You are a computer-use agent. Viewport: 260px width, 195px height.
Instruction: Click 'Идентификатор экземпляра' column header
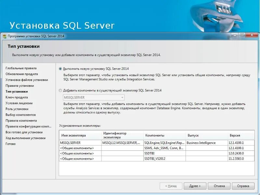pyautogui.click(x=123, y=135)
